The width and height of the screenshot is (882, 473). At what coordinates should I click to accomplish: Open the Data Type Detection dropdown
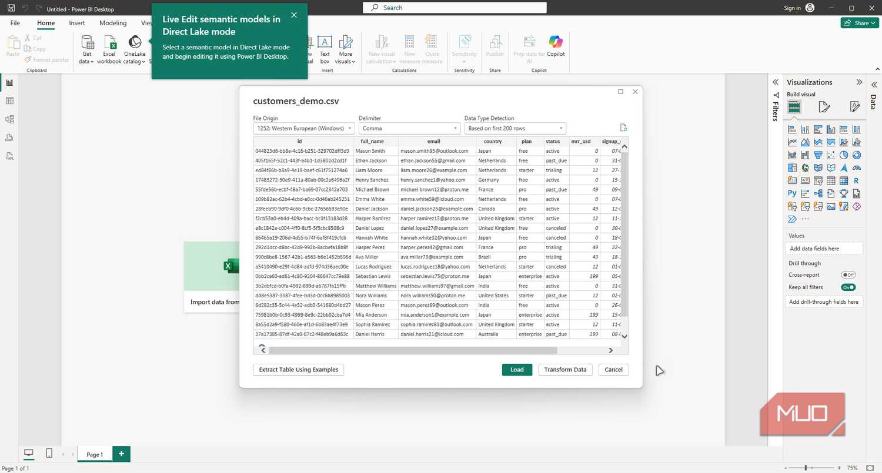(x=515, y=128)
